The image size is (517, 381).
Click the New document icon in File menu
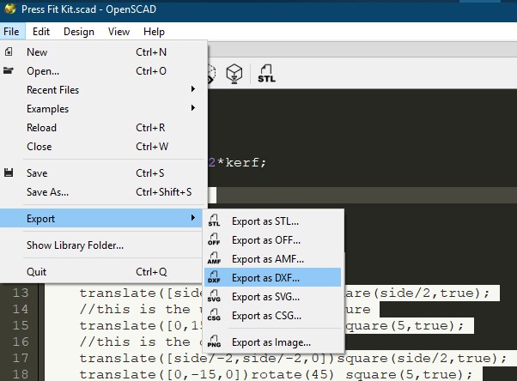click(9, 51)
